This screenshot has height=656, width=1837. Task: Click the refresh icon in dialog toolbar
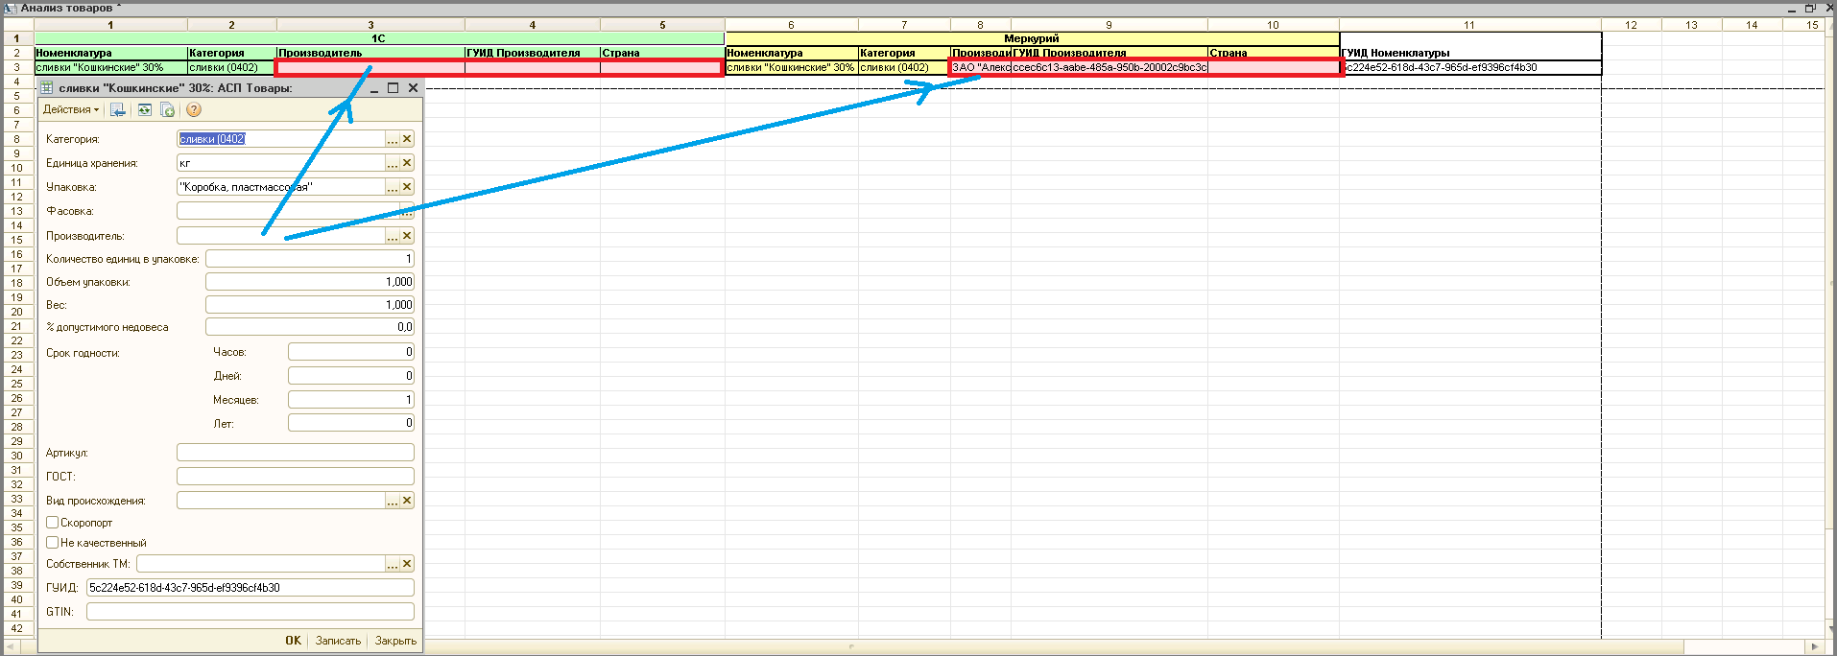(x=144, y=110)
